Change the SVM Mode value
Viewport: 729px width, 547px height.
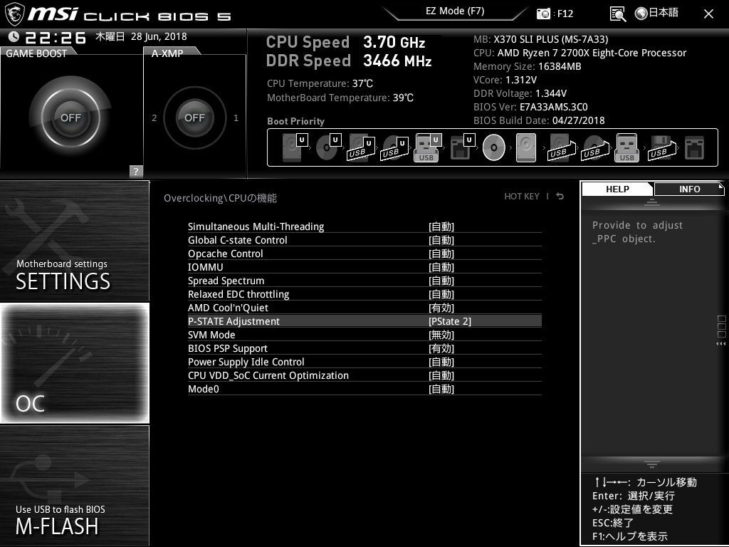pyautogui.click(x=441, y=335)
